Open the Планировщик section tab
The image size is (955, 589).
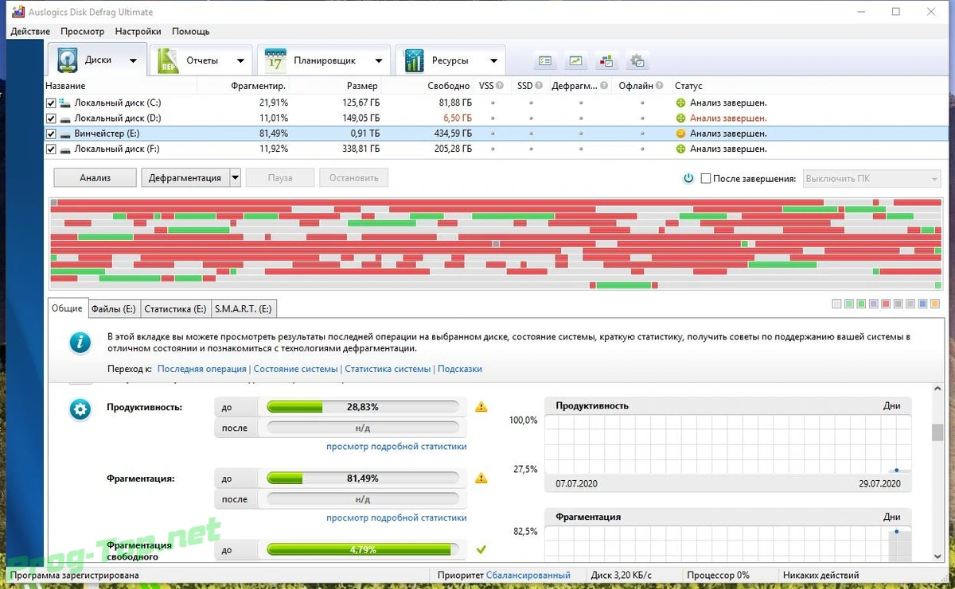tap(324, 60)
